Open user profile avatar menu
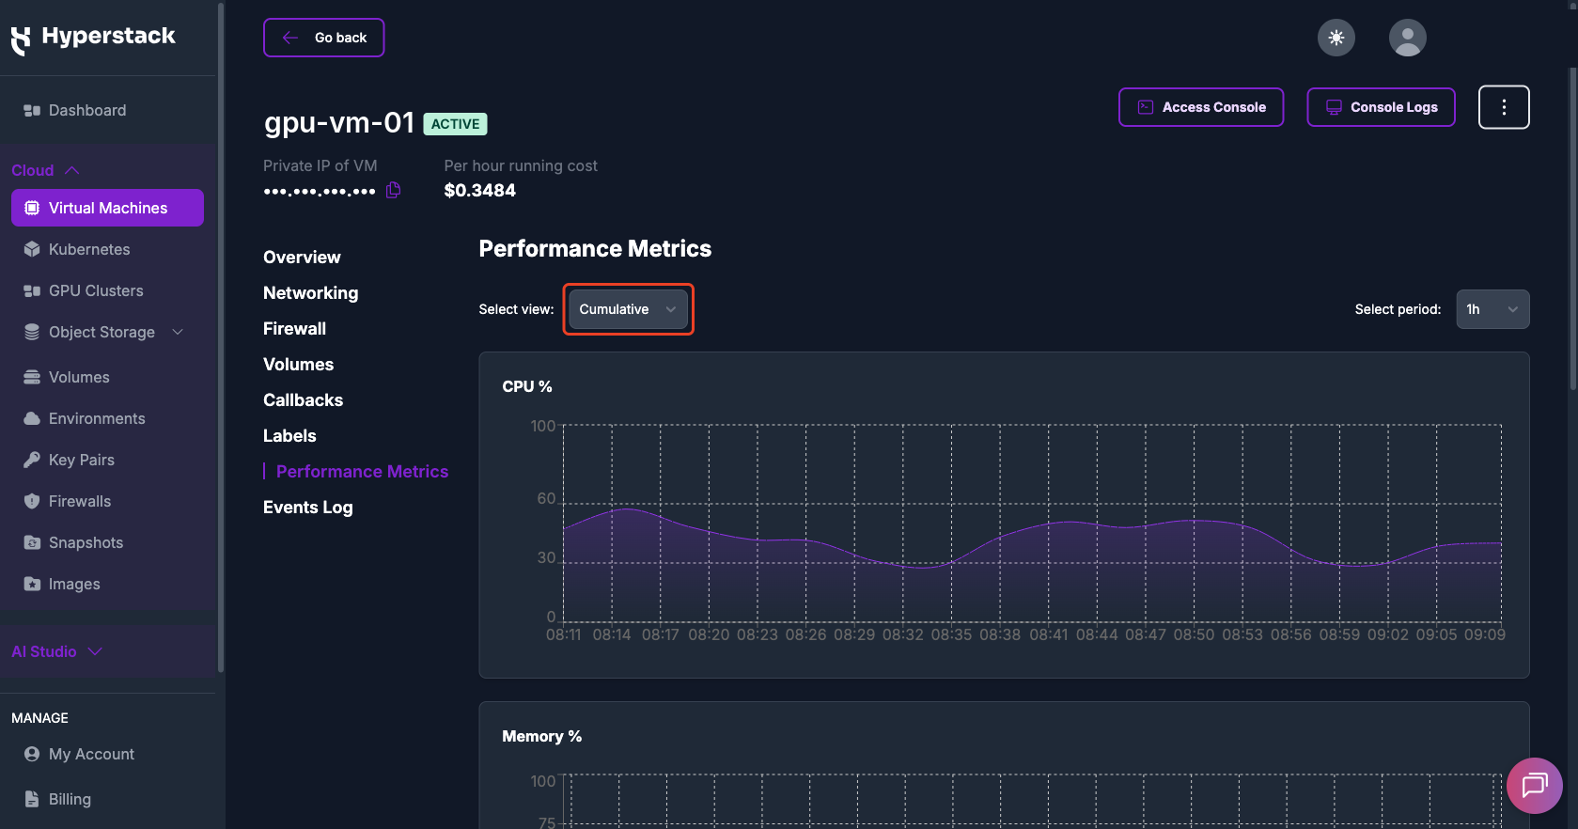Viewport: 1578px width, 829px height. click(1407, 38)
